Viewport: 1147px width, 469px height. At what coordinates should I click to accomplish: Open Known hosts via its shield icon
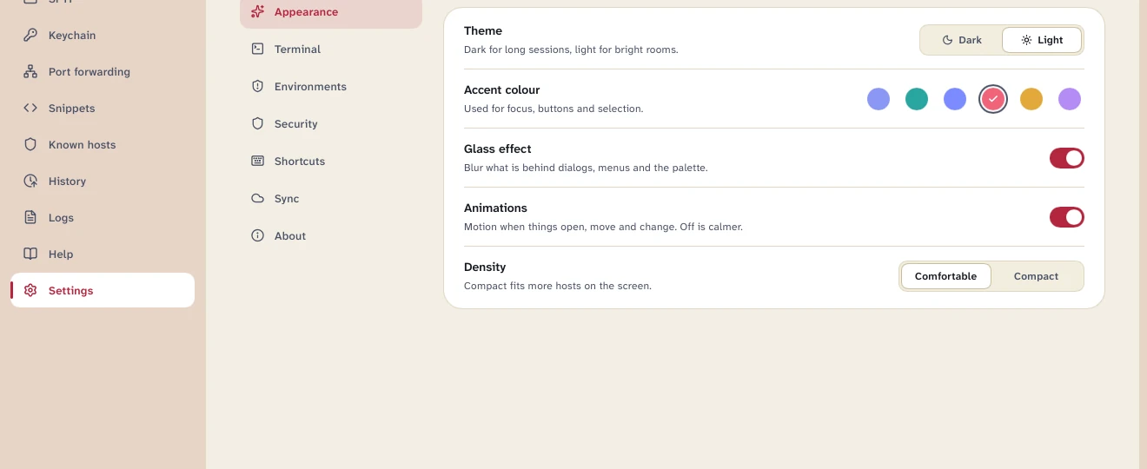point(30,145)
